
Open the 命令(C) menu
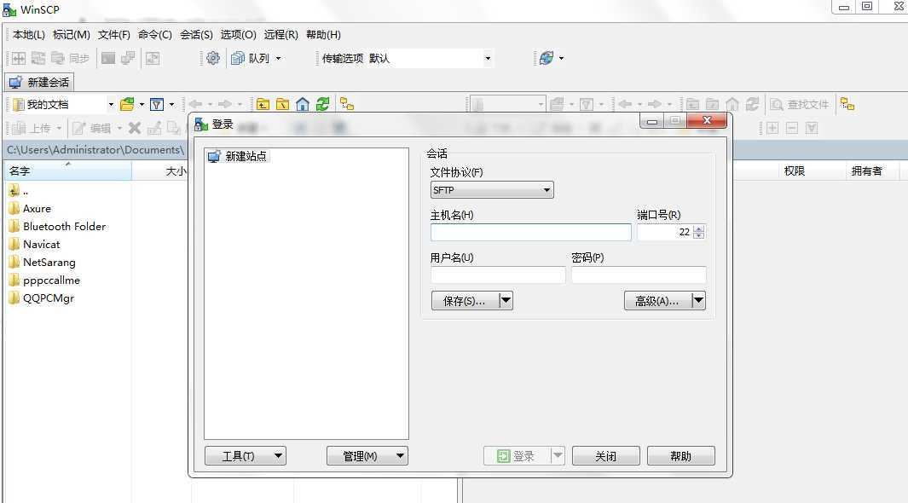154,35
